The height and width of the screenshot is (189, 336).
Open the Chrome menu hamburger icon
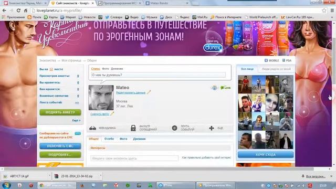(332, 10)
